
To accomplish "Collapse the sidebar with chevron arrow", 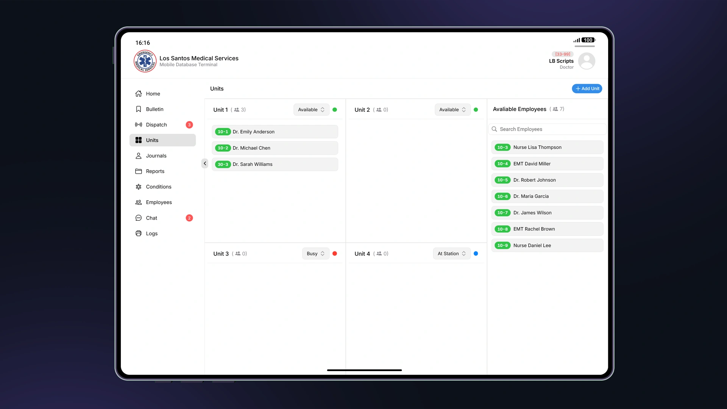I will [205, 164].
